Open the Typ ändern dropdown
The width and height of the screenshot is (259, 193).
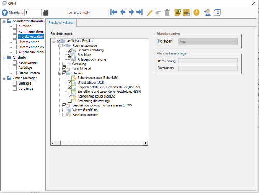pyautogui.click(x=208, y=42)
